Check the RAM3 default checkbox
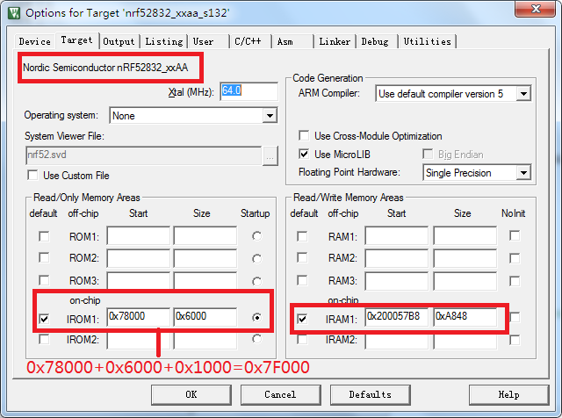Image resolution: width=562 pixels, height=418 pixels. click(302, 280)
